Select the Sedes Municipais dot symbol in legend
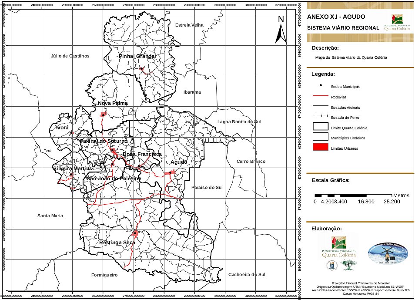Viewport: 415px width, 300px height. pyautogui.click(x=321, y=86)
